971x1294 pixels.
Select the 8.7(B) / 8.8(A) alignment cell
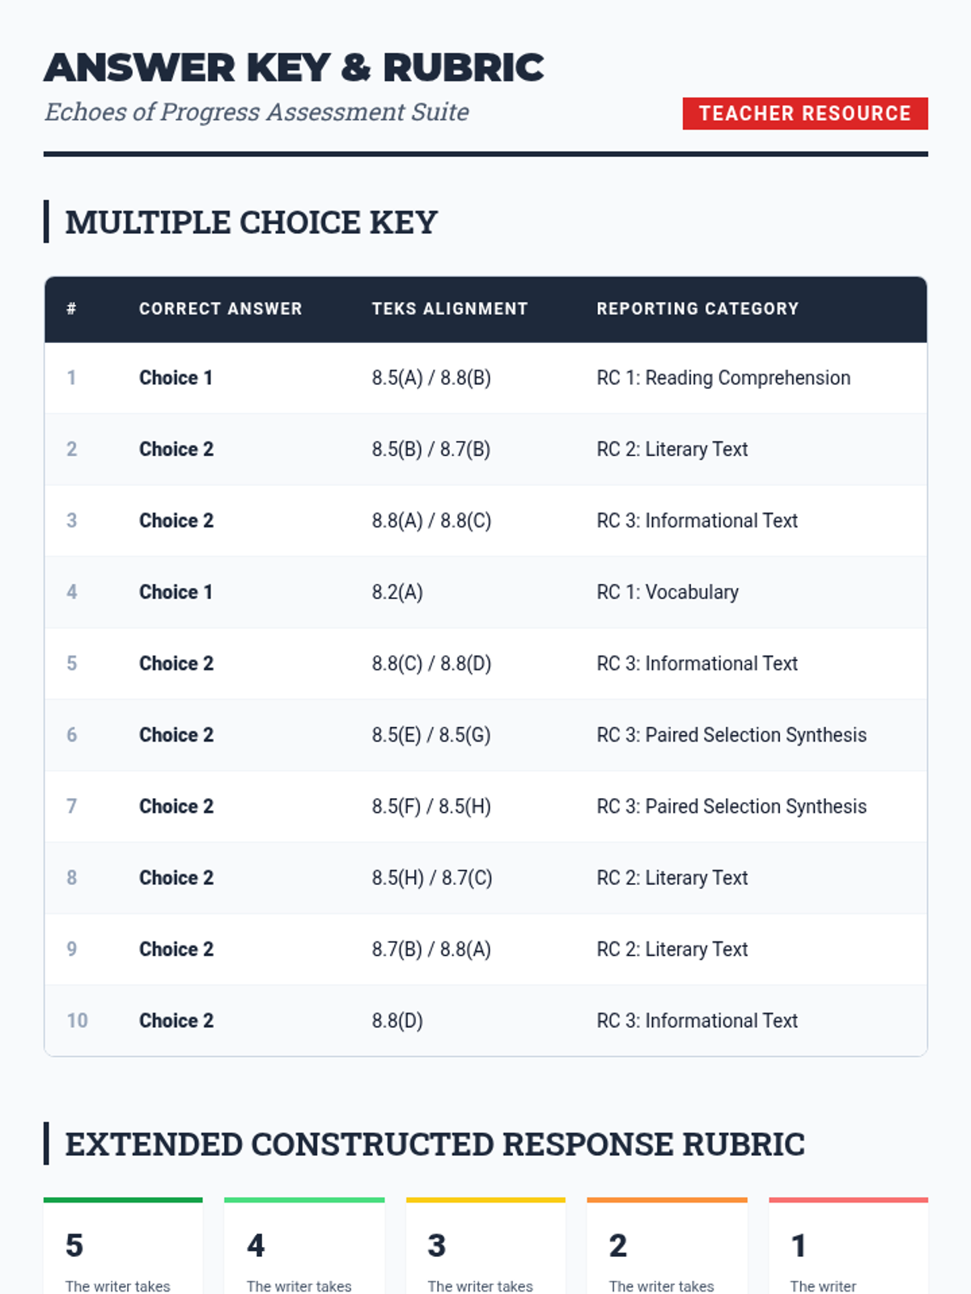click(430, 949)
